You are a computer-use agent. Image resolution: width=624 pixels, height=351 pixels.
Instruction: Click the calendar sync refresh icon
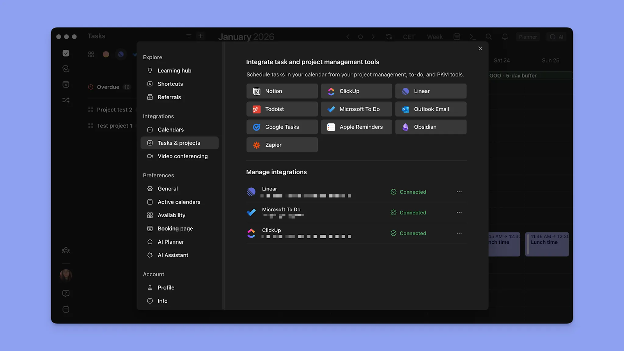pyautogui.click(x=389, y=37)
